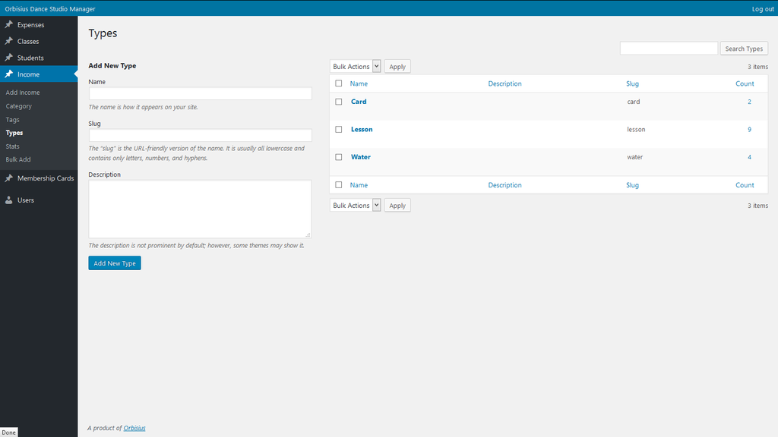Sort by Description in the table header
Screen dimensions: 778x437
pyautogui.click(x=504, y=83)
